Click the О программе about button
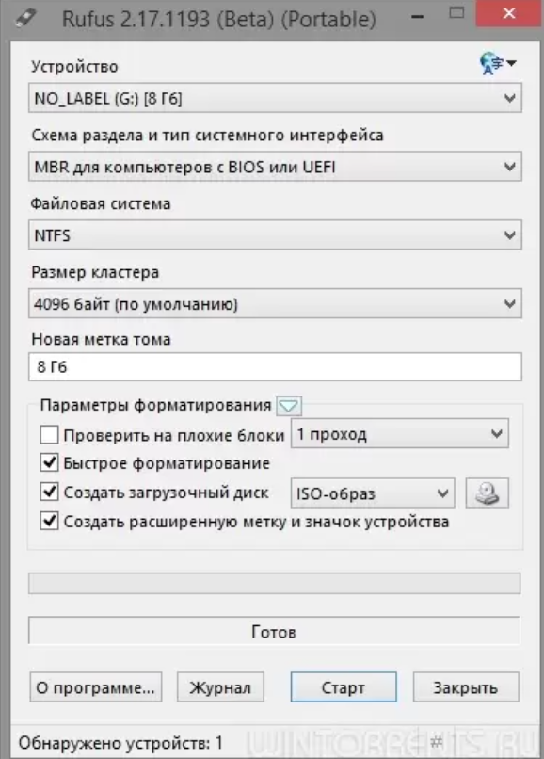This screenshot has height=759, width=544. [96, 686]
